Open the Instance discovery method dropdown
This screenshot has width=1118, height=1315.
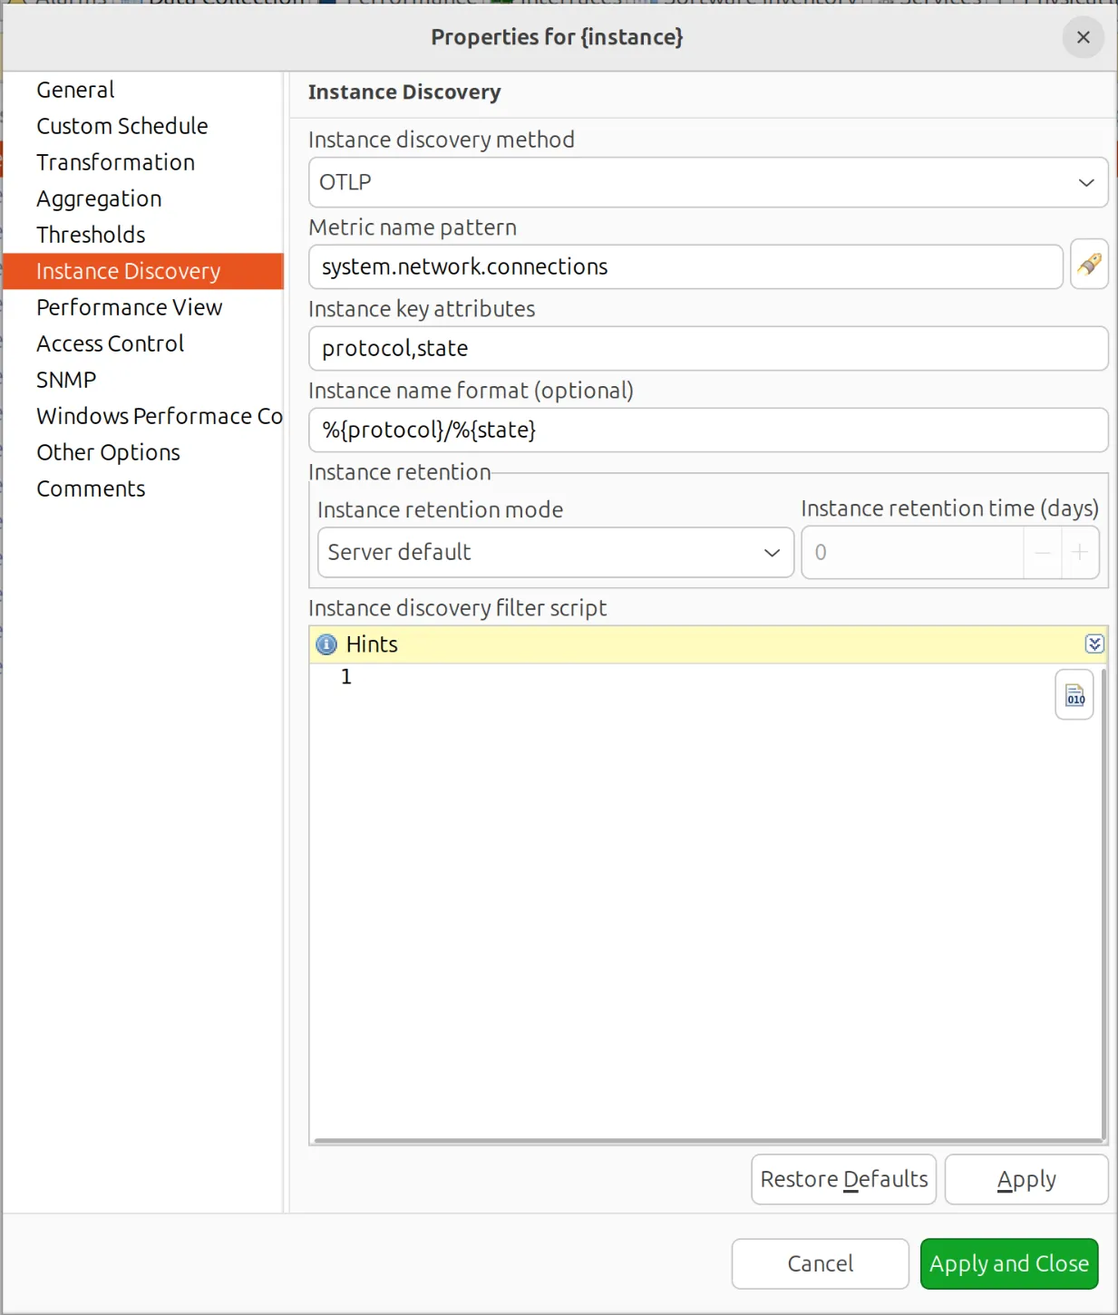click(708, 182)
